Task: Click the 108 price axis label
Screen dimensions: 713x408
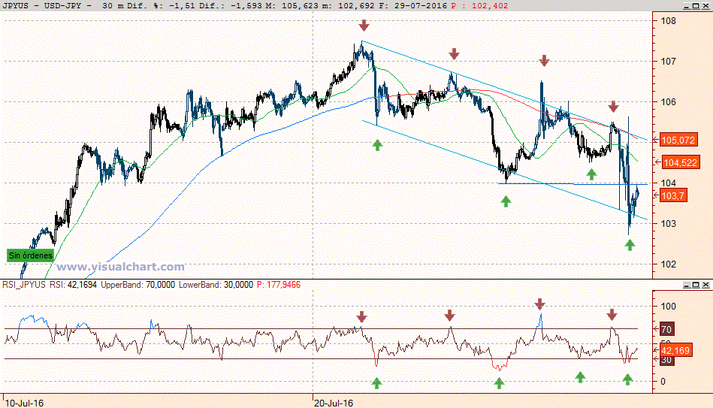Action: tap(668, 21)
